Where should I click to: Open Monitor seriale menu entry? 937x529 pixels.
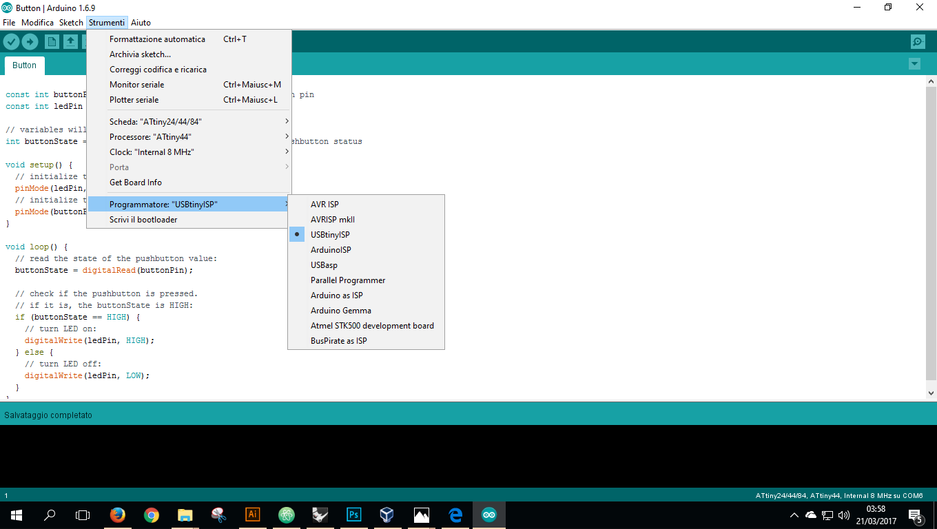(189, 85)
